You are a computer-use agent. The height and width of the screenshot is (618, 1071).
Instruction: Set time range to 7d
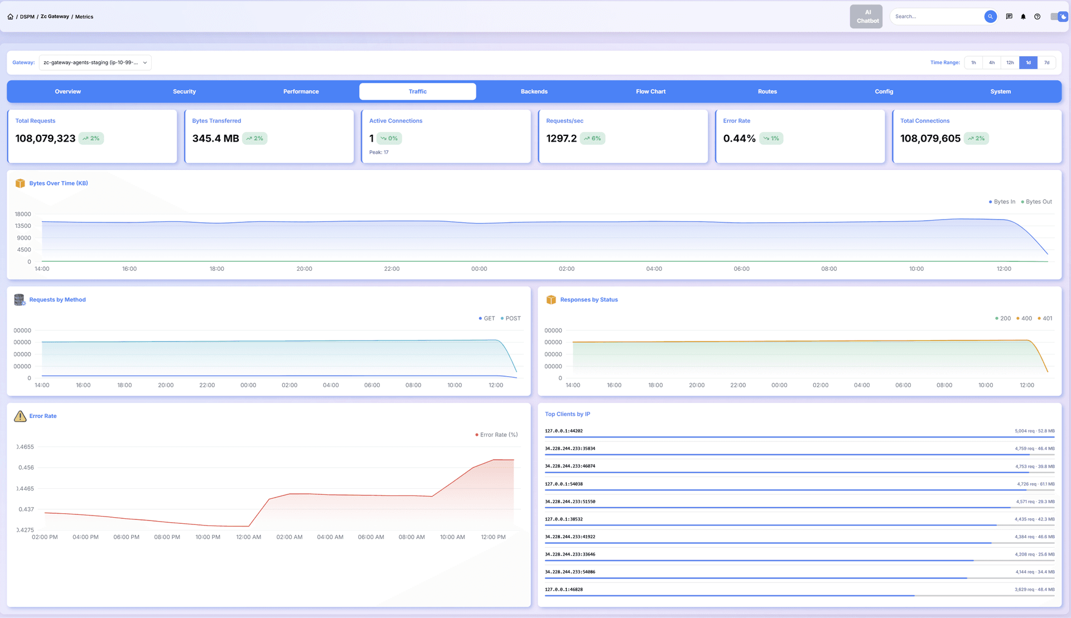(x=1046, y=62)
